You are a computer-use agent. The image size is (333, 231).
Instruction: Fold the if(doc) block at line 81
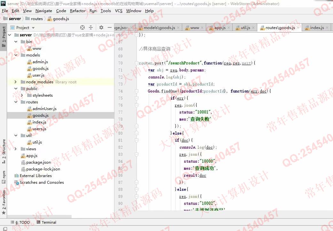(x=136, y=140)
